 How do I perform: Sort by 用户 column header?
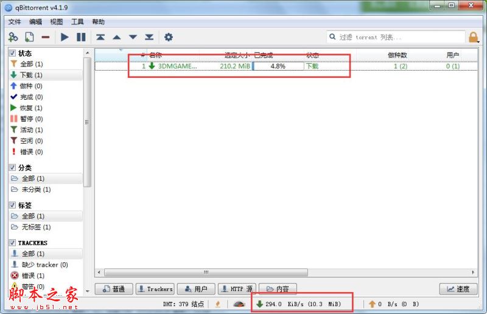tap(452, 55)
